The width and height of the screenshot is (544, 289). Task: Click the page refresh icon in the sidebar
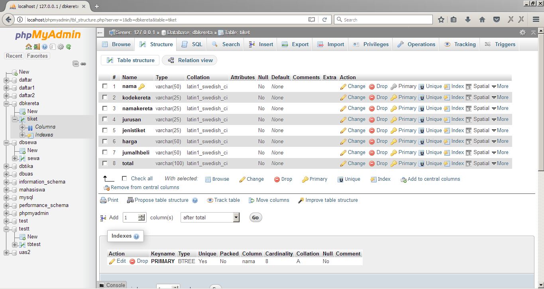coord(68,47)
